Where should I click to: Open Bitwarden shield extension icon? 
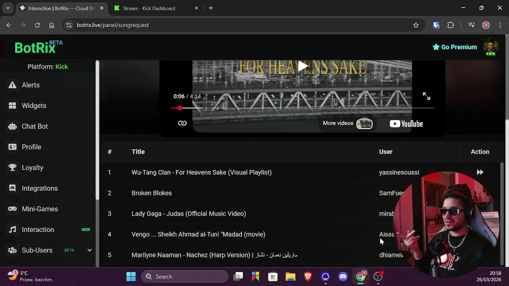(x=436, y=25)
